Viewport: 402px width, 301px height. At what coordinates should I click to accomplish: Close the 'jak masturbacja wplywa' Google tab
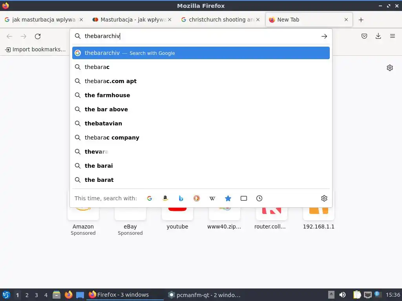pyautogui.click(x=81, y=20)
